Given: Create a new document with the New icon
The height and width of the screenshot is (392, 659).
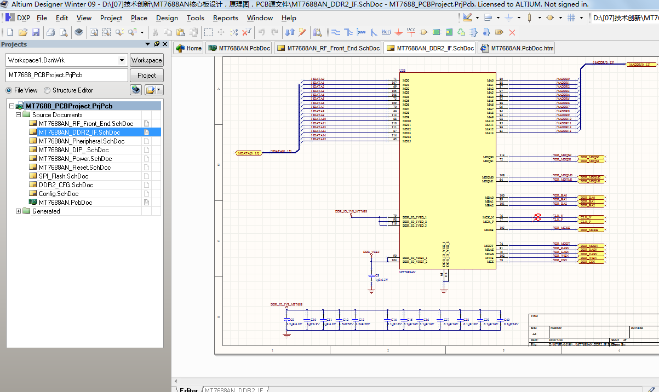Looking at the screenshot, I should click(x=10, y=32).
